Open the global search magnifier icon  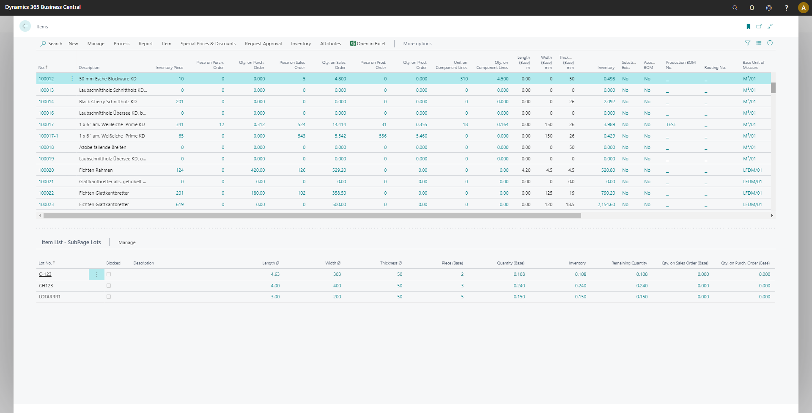tap(735, 8)
